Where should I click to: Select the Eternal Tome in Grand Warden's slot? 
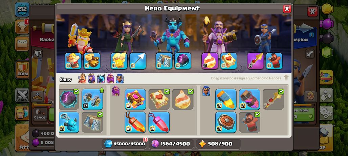[x=229, y=61]
